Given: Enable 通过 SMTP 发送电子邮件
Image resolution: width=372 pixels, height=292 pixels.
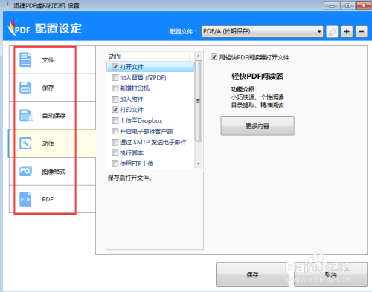Looking at the screenshot, I should coord(115,142).
